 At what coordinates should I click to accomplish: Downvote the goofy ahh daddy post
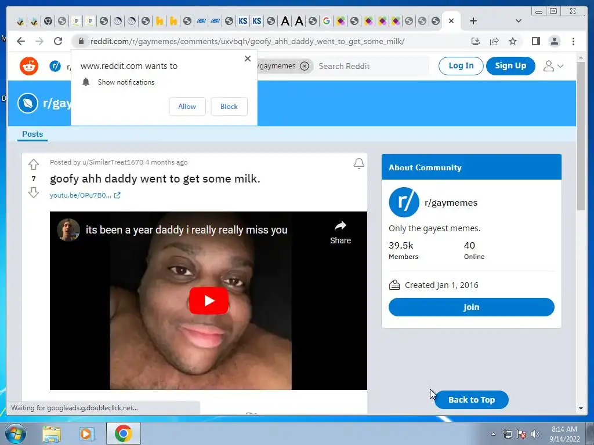click(34, 192)
